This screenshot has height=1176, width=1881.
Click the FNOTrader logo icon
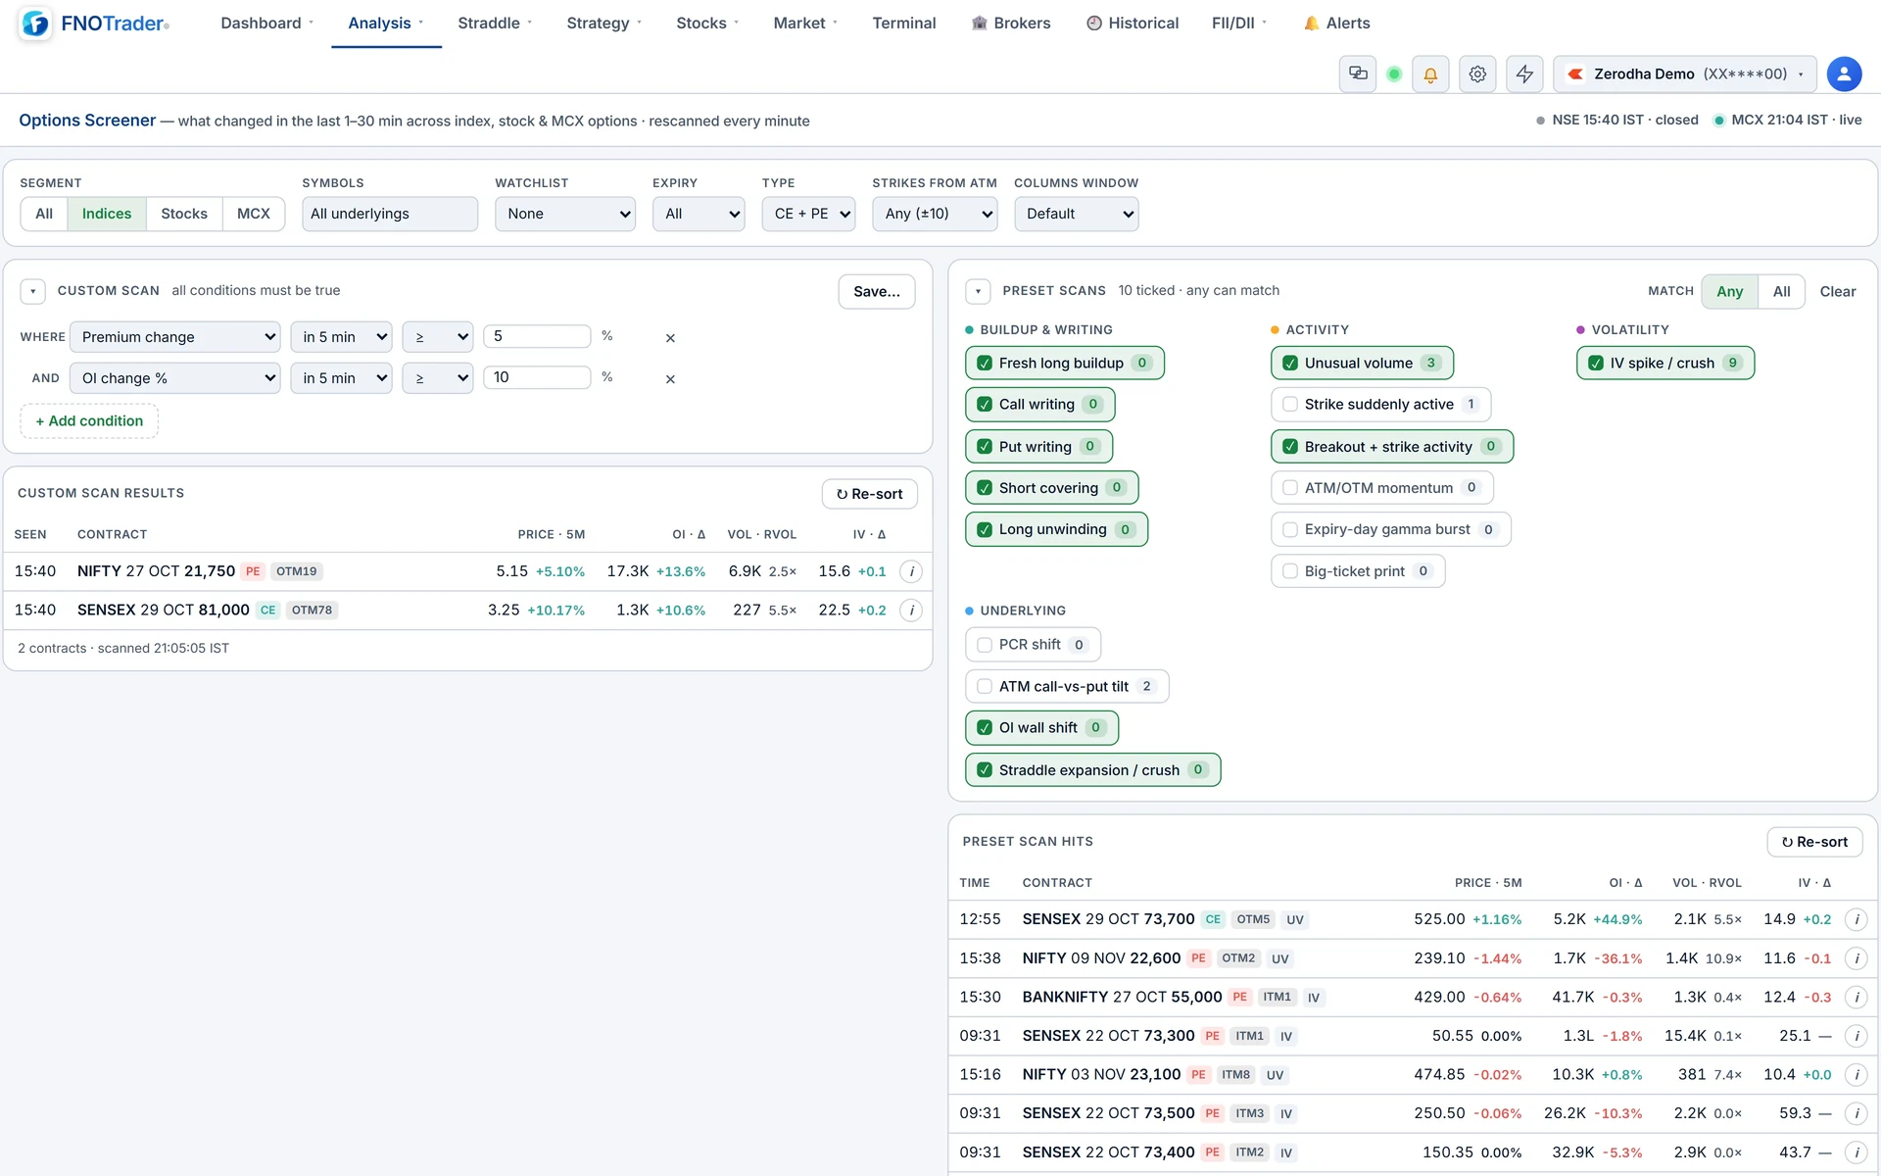click(x=35, y=24)
